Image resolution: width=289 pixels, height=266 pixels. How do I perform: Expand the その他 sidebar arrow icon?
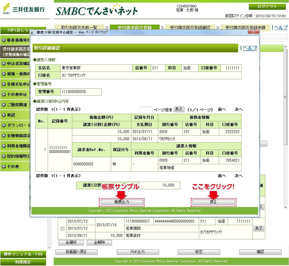click(x=4, y=167)
